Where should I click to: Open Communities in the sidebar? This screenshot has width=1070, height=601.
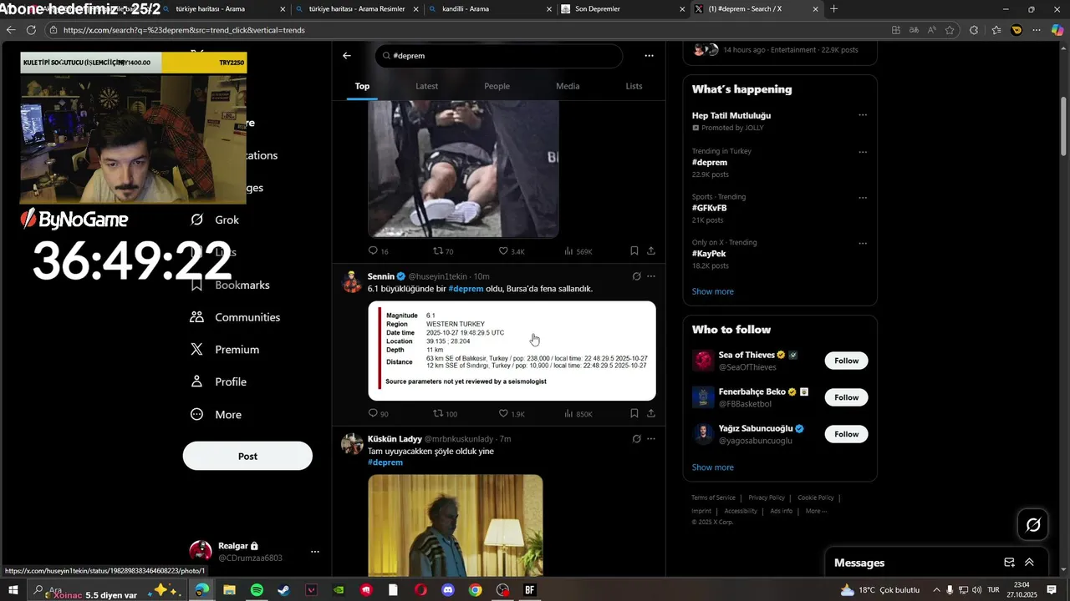tap(236, 317)
